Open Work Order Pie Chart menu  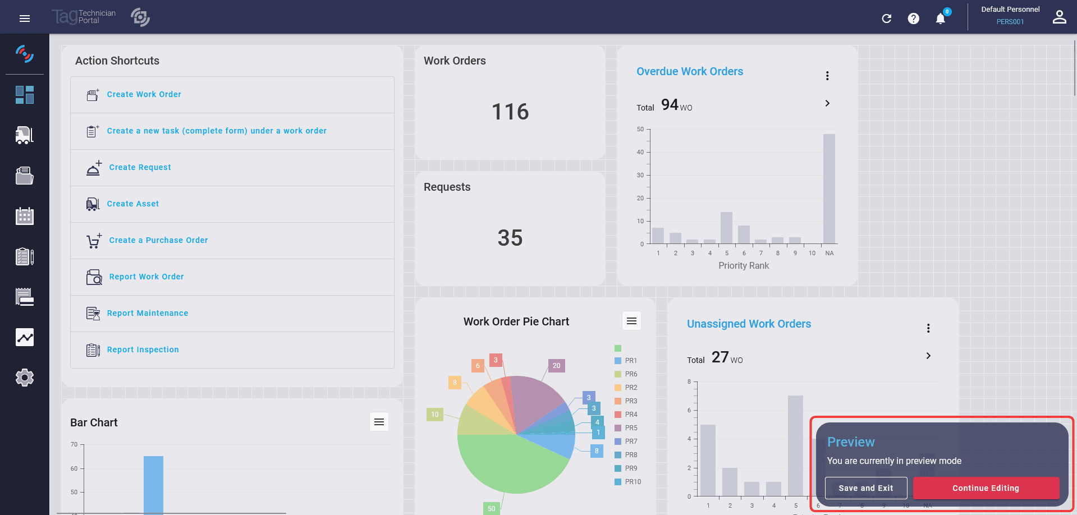tap(631, 321)
